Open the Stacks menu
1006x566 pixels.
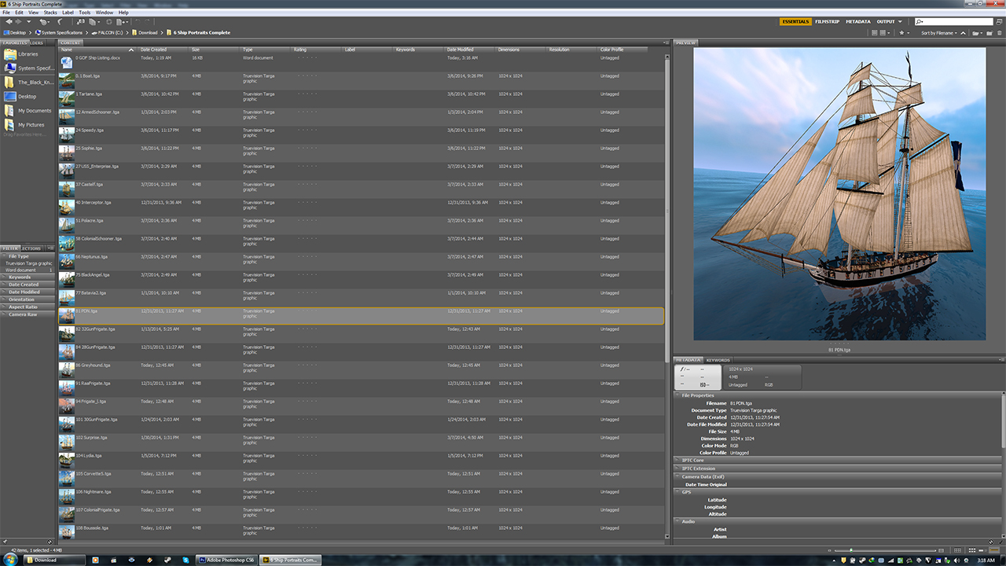coord(50,13)
